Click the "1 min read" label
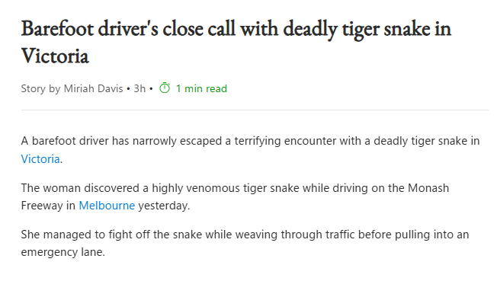 point(201,88)
